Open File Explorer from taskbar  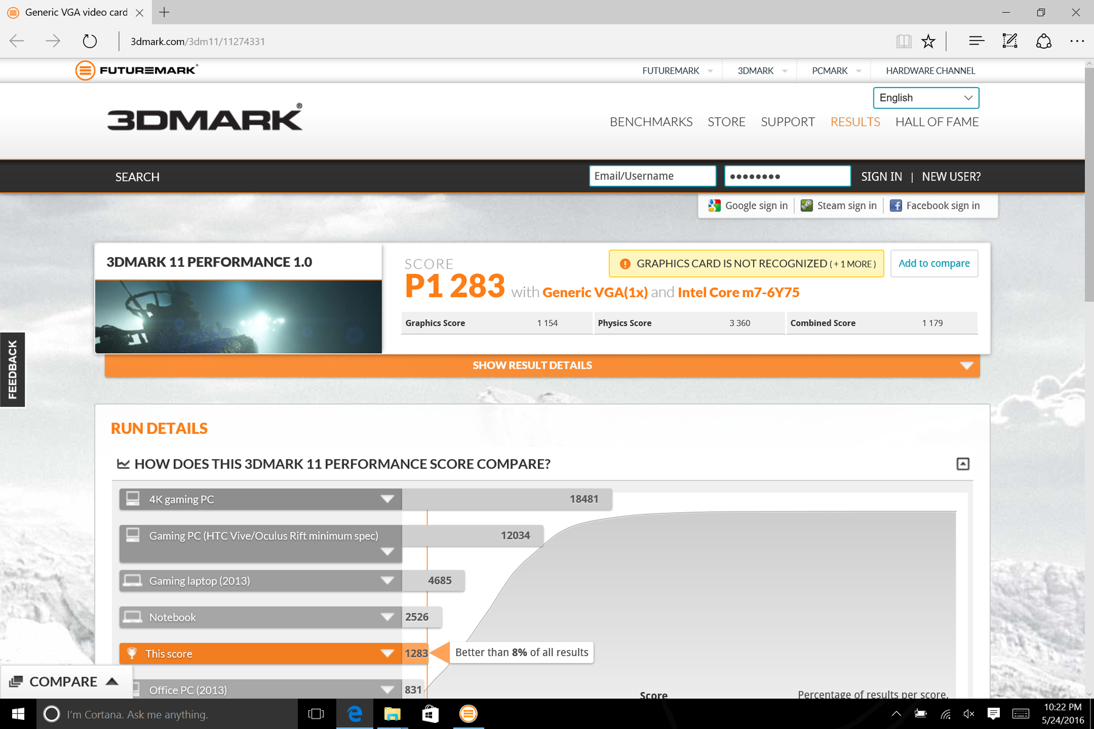pyautogui.click(x=393, y=714)
